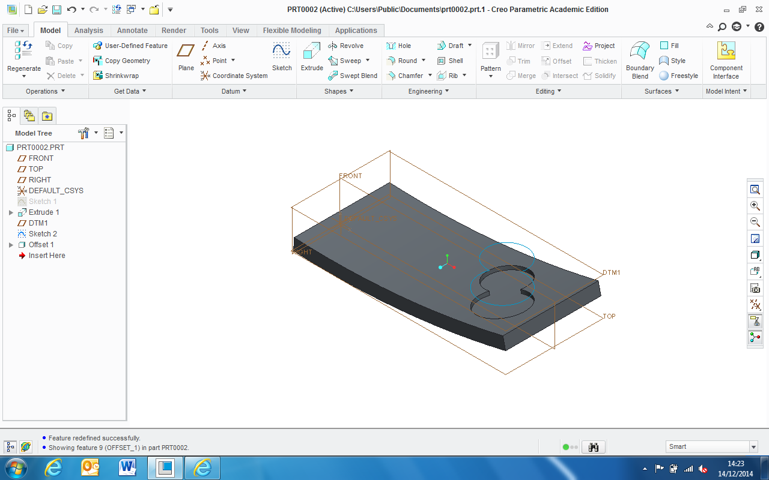769x480 pixels.
Task: Open the search binoculars in status bar
Action: point(594,447)
